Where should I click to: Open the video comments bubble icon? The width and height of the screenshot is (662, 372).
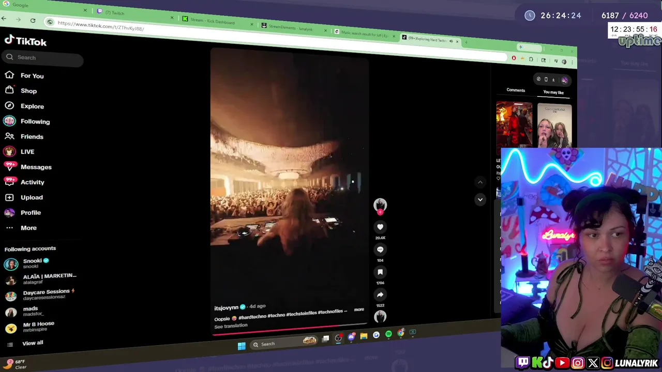[x=380, y=250]
